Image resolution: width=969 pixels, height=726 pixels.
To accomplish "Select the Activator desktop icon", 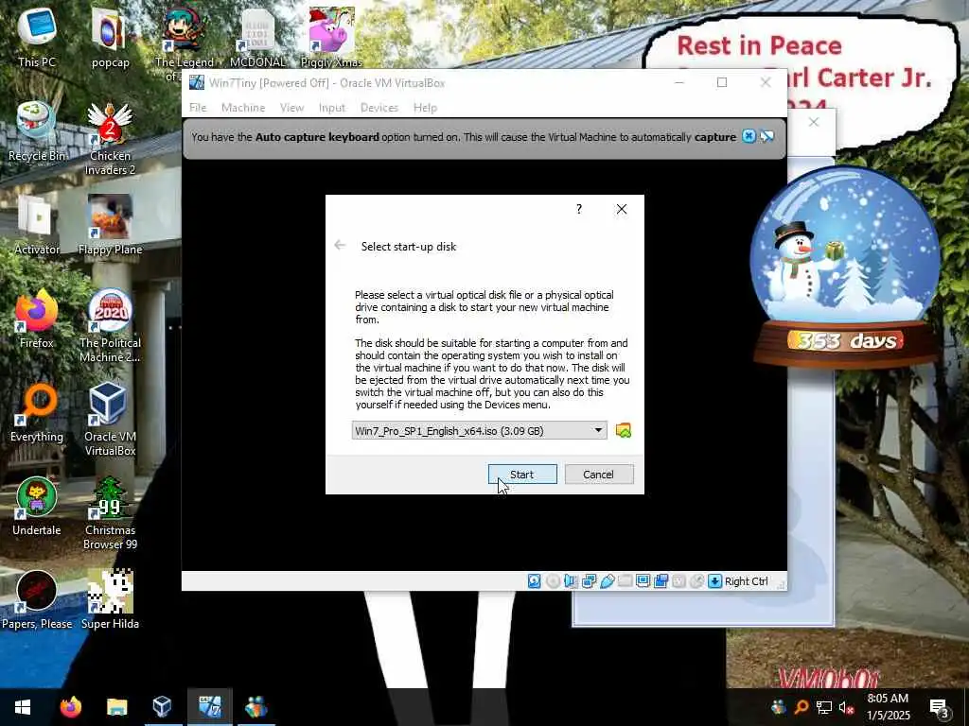I will [x=37, y=225].
